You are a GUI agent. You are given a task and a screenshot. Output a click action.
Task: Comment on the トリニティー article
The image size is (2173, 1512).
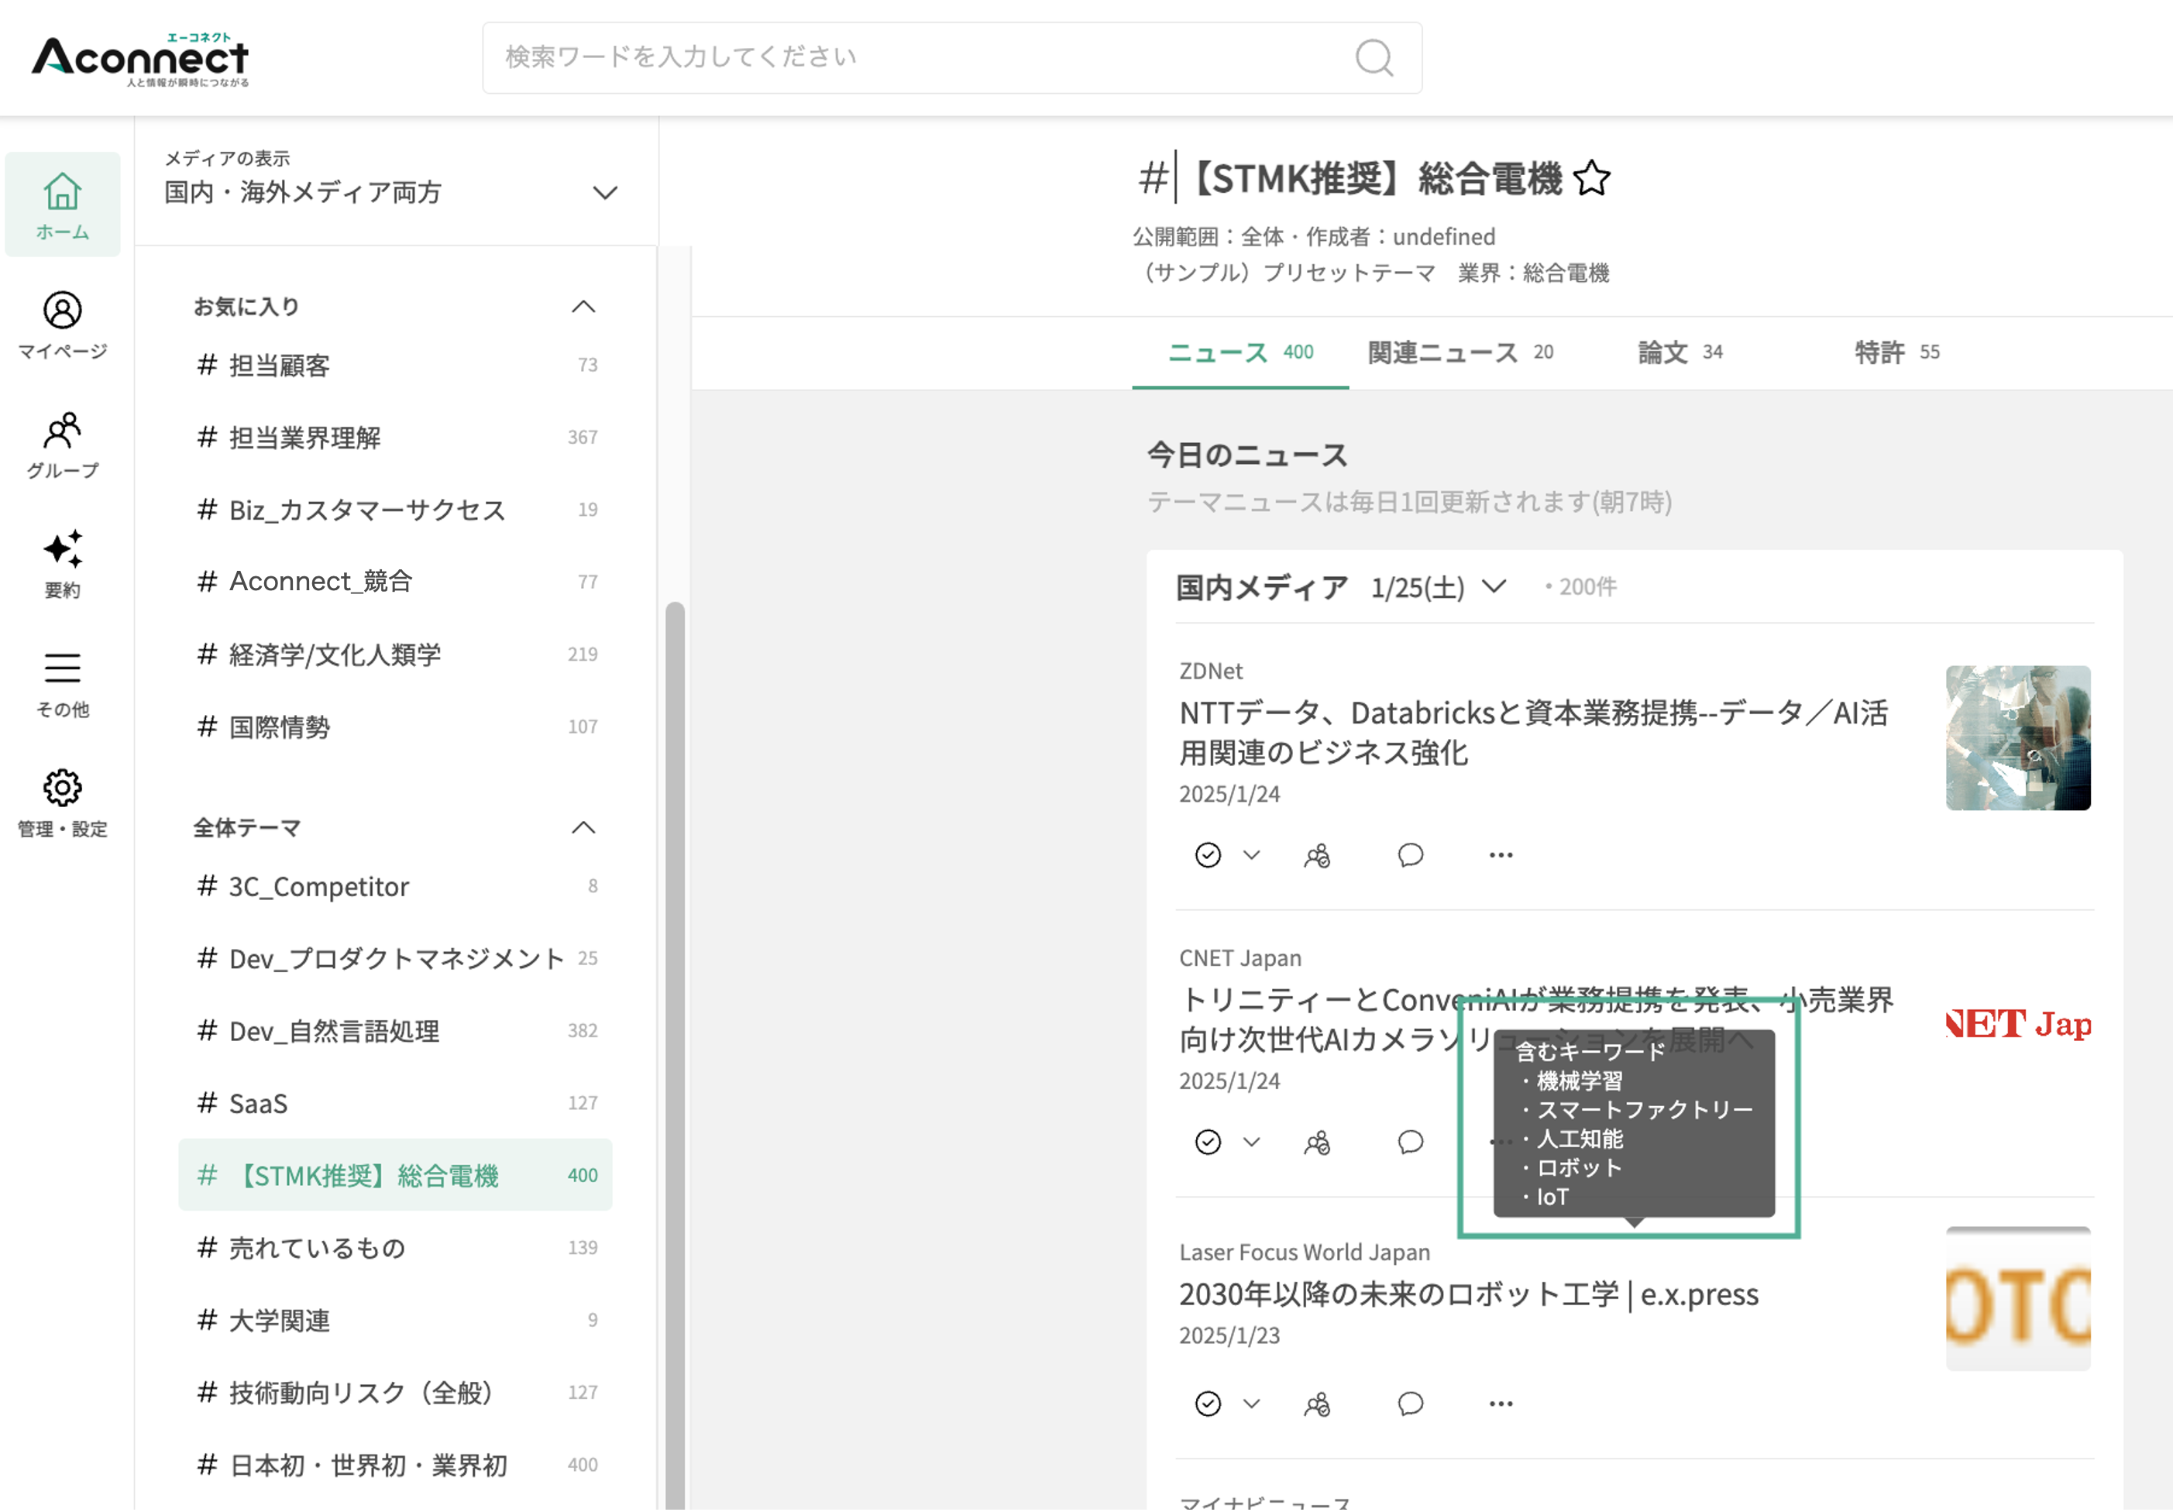click(x=1410, y=1142)
